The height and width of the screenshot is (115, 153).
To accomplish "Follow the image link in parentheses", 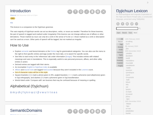I will (69, 57).
